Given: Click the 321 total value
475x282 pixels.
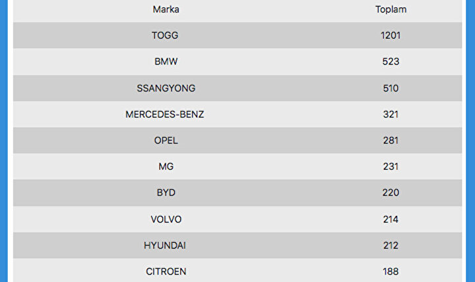Looking at the screenshot, I should (391, 115).
